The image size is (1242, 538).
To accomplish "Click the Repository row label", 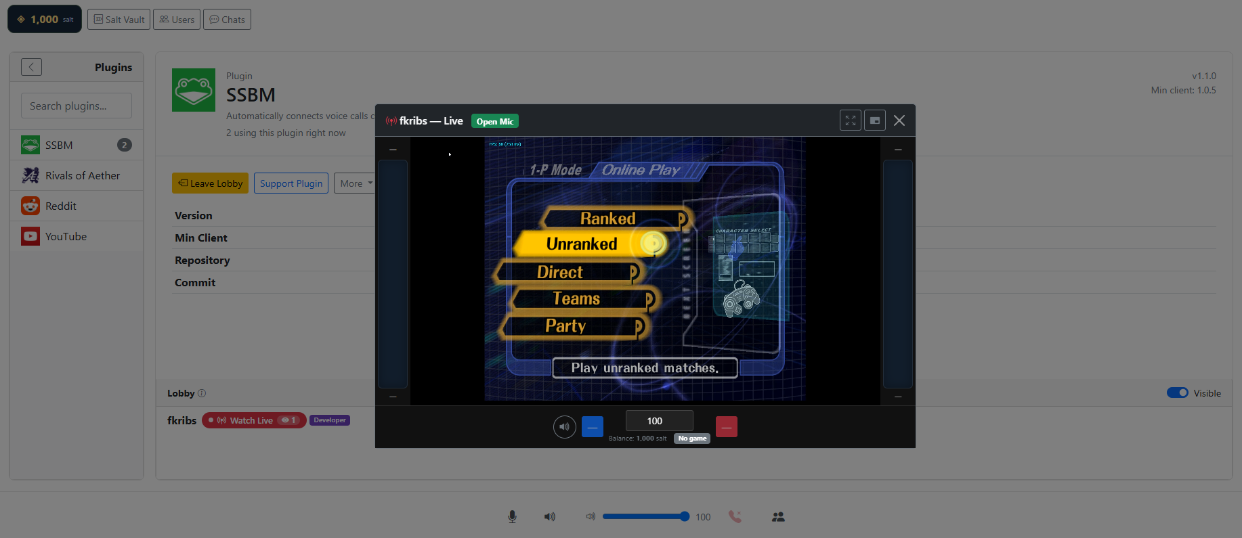I will coord(202,260).
